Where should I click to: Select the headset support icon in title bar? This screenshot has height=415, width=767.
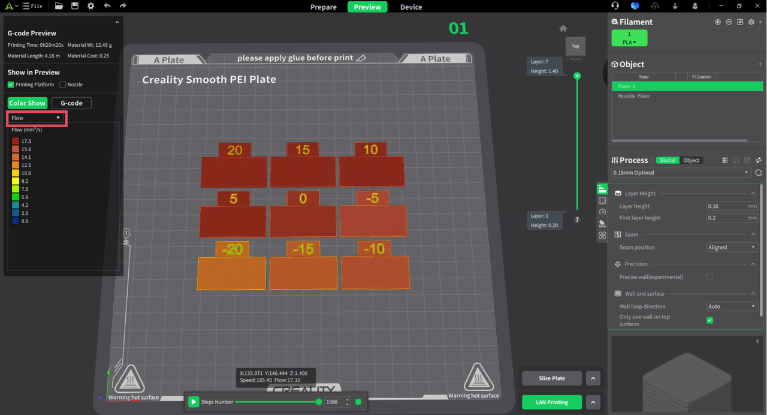(615, 5)
